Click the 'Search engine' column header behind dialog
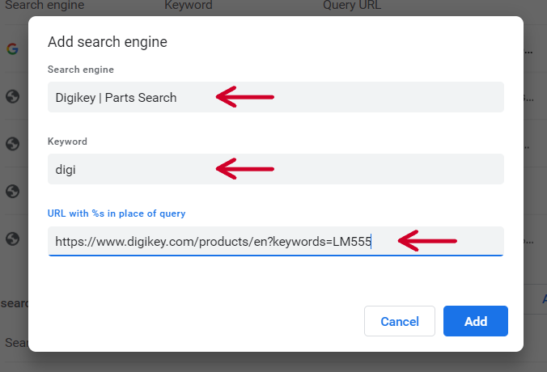 45,5
